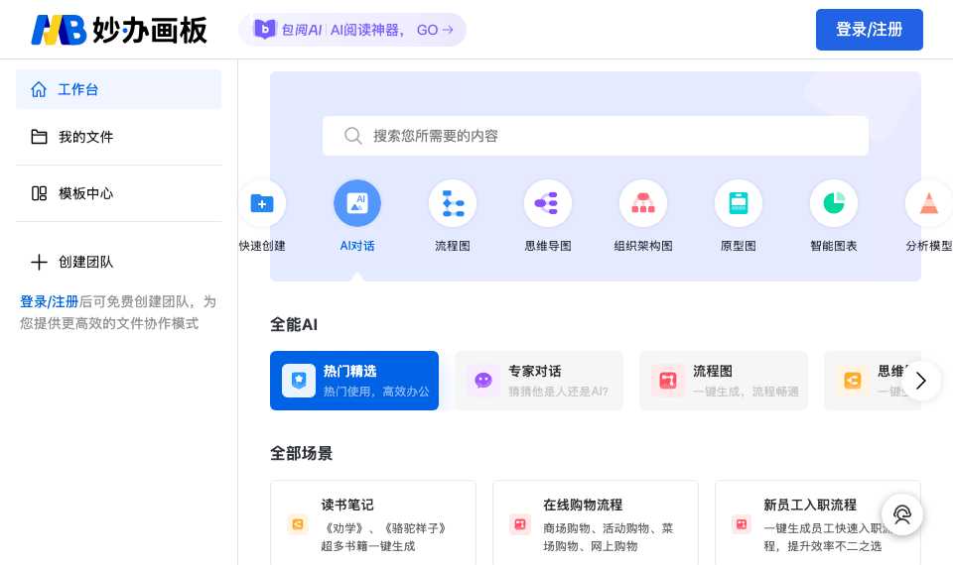Focus the 搜索您所需要的内容 search field
Screen dimensions: 953x565
point(595,136)
